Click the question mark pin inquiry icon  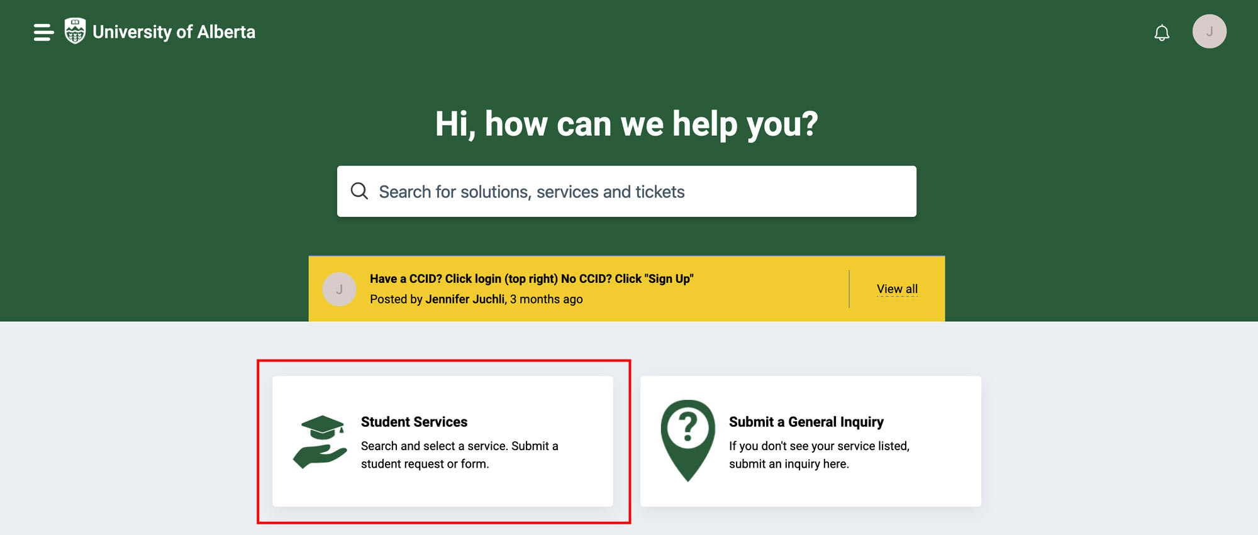point(688,441)
